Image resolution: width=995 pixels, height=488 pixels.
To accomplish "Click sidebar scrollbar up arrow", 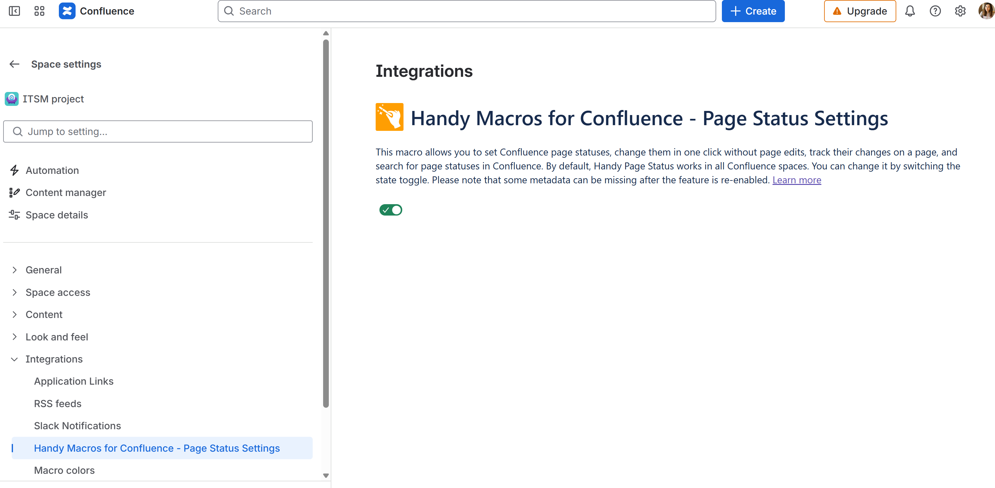I will (x=326, y=33).
